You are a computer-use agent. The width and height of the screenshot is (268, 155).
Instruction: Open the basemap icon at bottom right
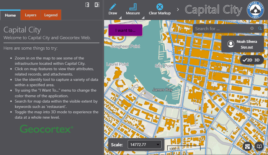point(248,146)
